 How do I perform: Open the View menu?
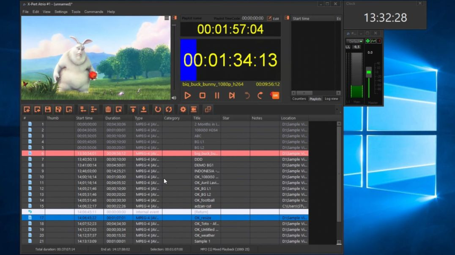point(47,12)
